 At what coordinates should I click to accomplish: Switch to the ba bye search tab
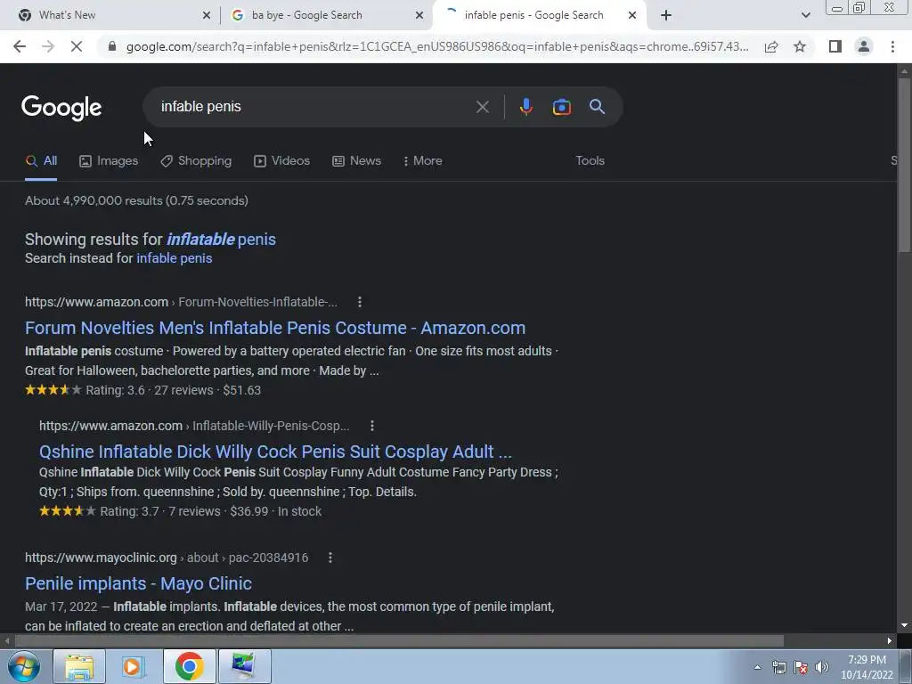(x=328, y=15)
